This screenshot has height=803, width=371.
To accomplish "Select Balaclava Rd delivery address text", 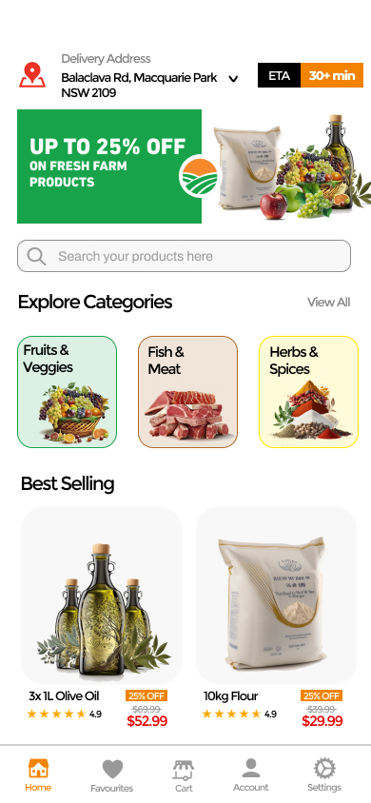I will pos(139,85).
